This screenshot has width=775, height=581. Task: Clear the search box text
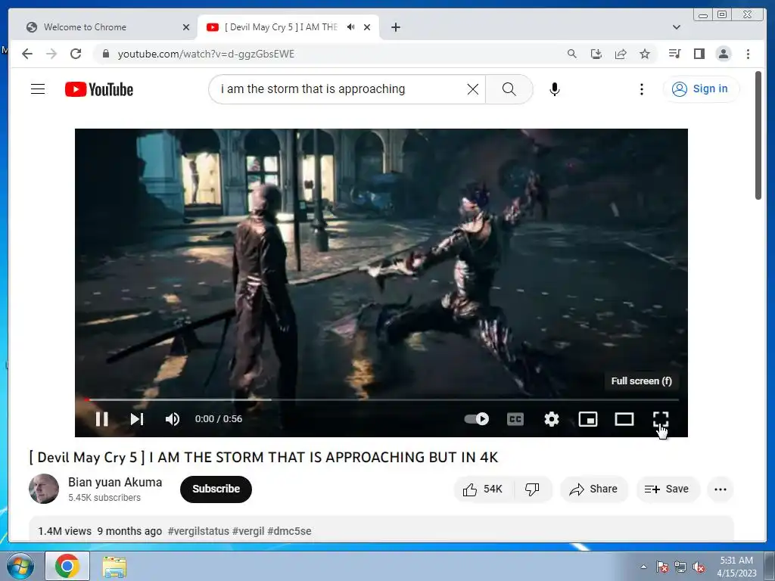473,89
